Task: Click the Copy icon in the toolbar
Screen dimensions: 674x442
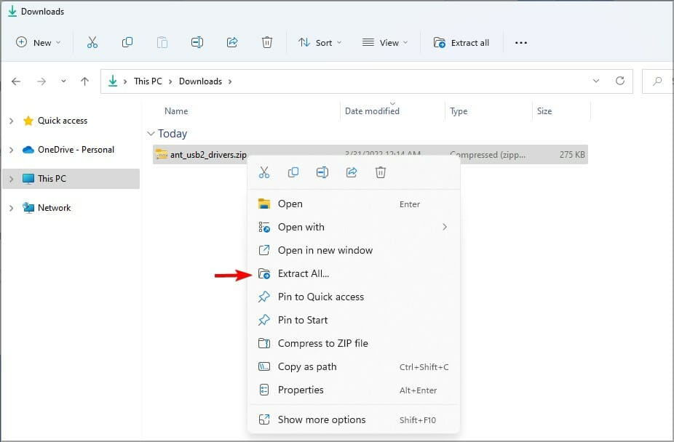Action: point(127,42)
